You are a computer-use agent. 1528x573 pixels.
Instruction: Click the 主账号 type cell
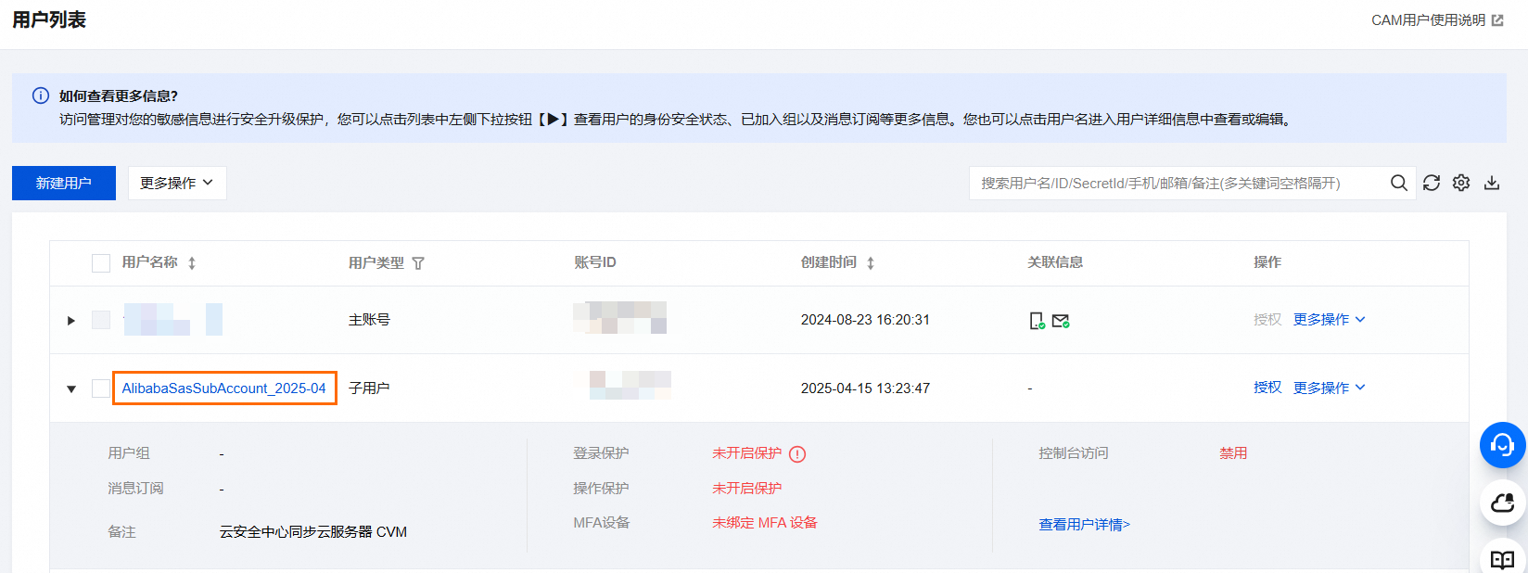369,320
